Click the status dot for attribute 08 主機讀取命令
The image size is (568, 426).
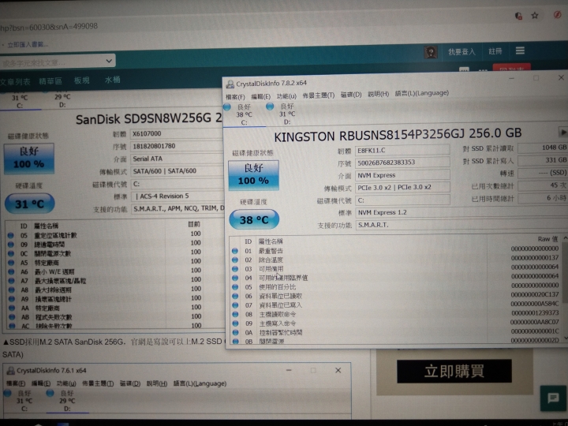(x=235, y=314)
